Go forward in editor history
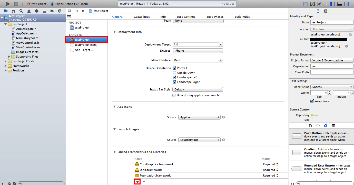This screenshot has width=354, height=185. click(x=83, y=11)
